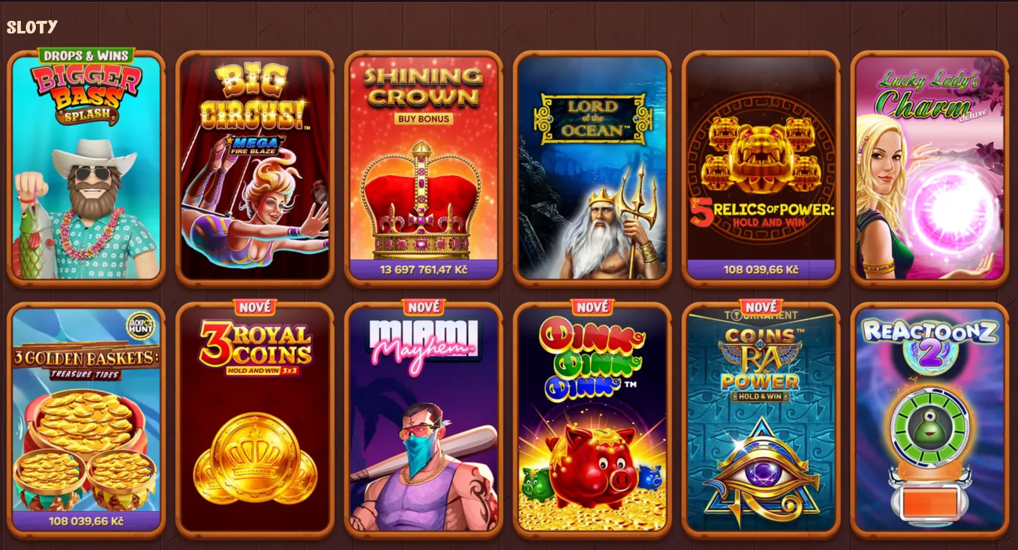1018x550 pixels.
Task: Open the Bigger Bass Splash slot
Action: tap(86, 168)
